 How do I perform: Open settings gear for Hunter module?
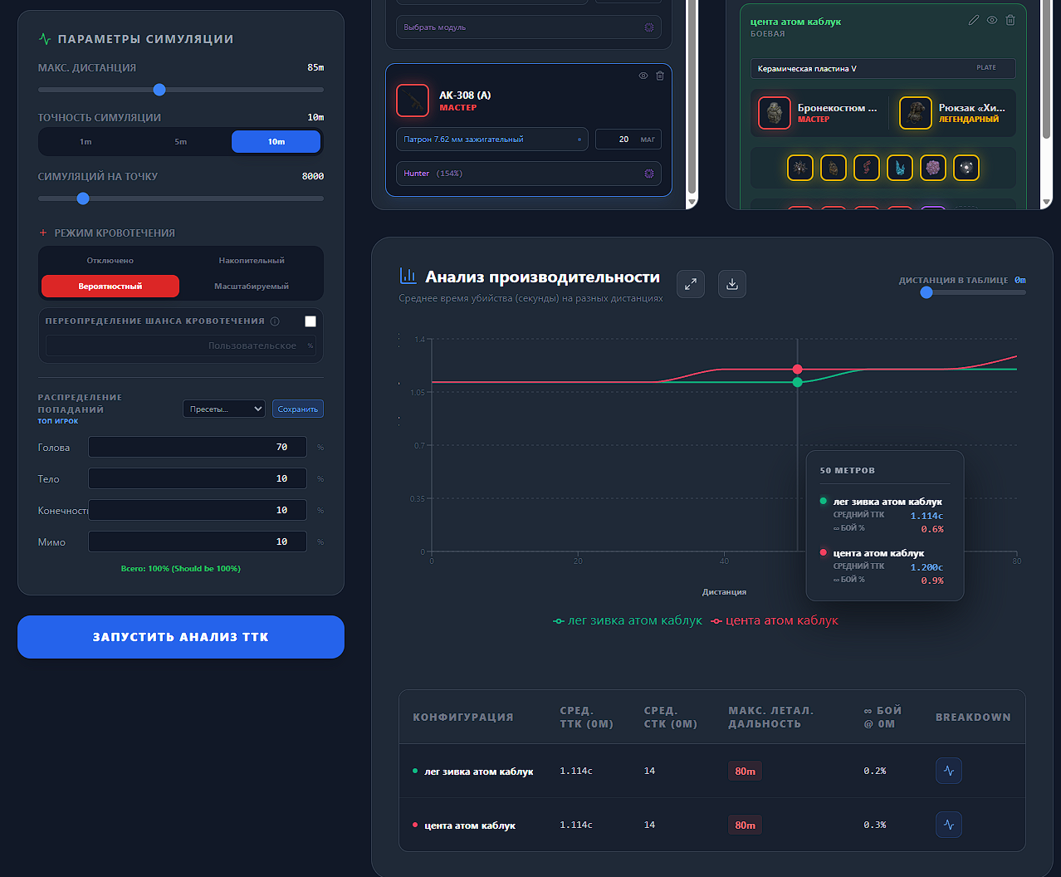tap(649, 174)
